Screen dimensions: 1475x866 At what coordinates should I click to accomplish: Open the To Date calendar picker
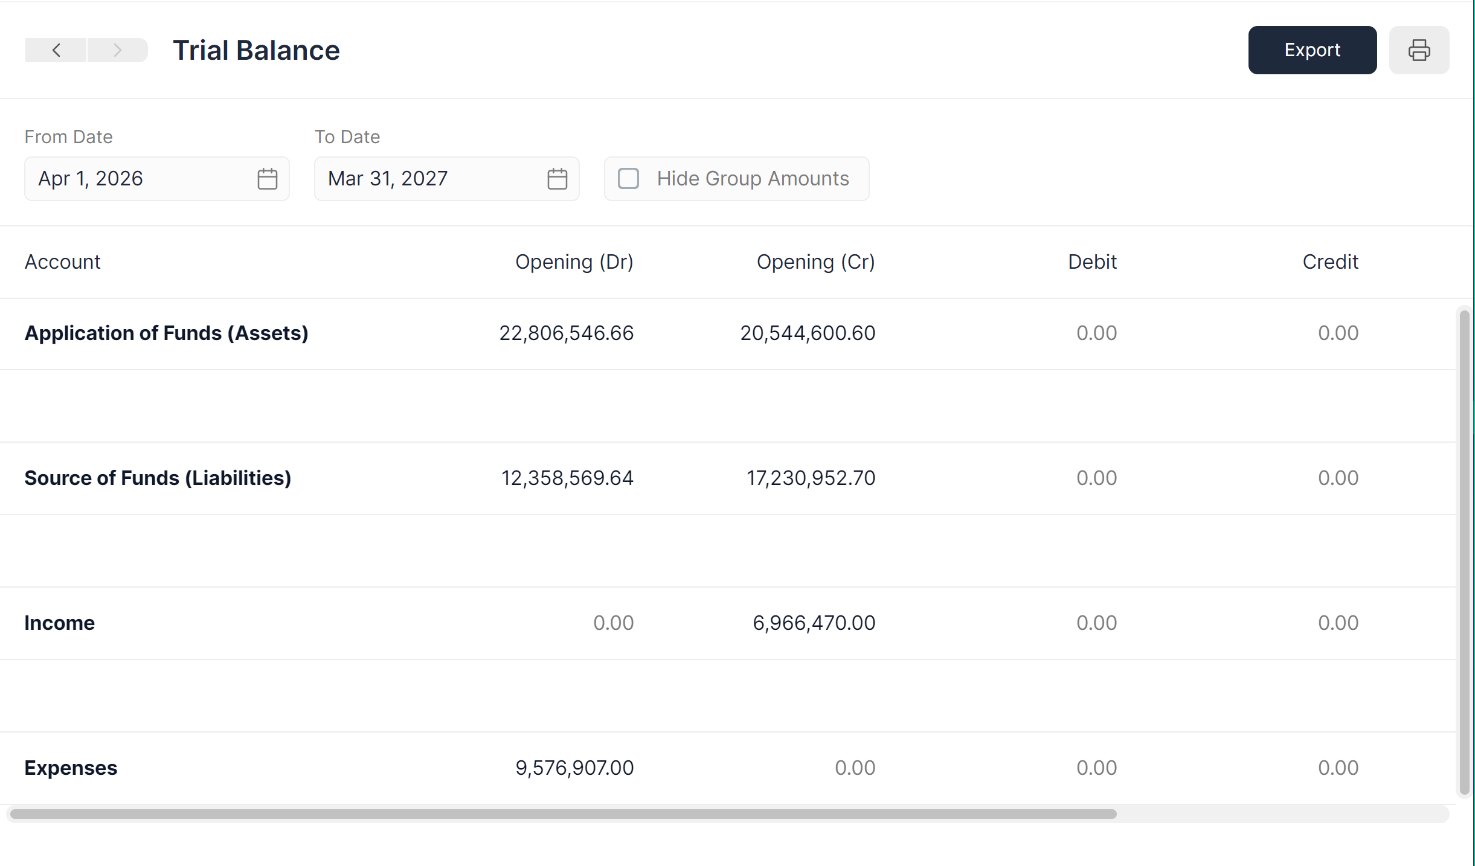(x=558, y=178)
